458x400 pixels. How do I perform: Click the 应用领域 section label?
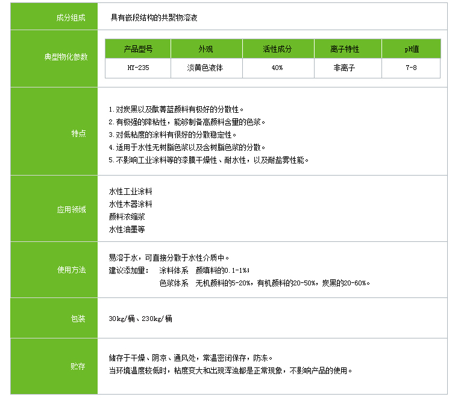pos(71,209)
